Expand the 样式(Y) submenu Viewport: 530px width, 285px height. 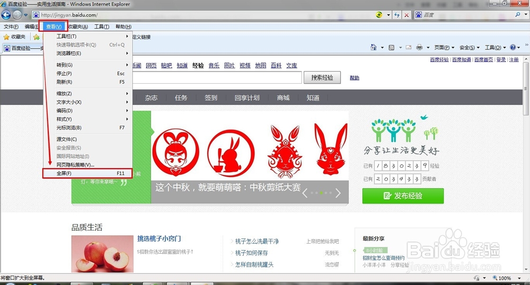[87, 119]
